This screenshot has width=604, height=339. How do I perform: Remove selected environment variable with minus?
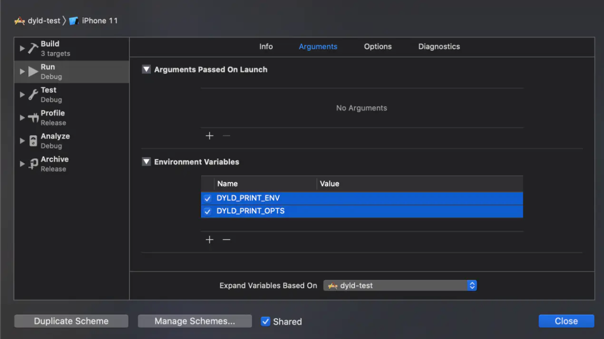click(226, 240)
